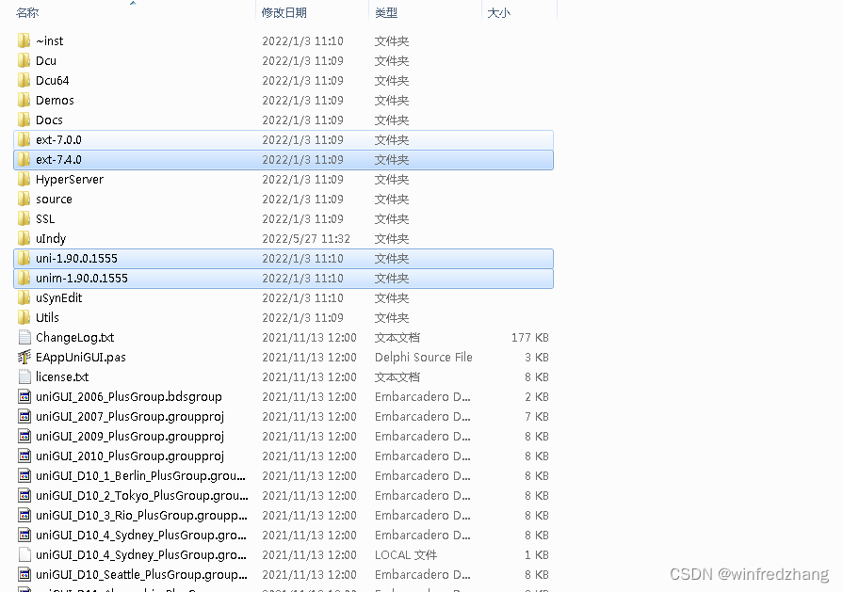The width and height of the screenshot is (843, 592).
Task: Click the ~inst folder icon
Action: (24, 40)
